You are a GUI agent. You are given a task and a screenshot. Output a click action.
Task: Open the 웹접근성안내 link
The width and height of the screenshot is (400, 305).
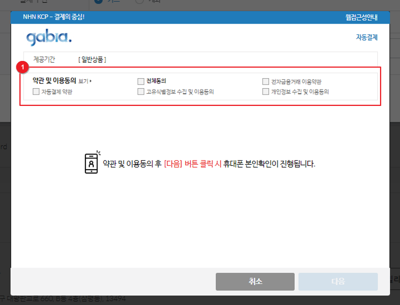[x=361, y=18]
